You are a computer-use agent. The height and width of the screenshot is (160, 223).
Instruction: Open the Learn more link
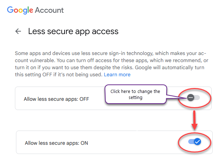click(x=117, y=75)
